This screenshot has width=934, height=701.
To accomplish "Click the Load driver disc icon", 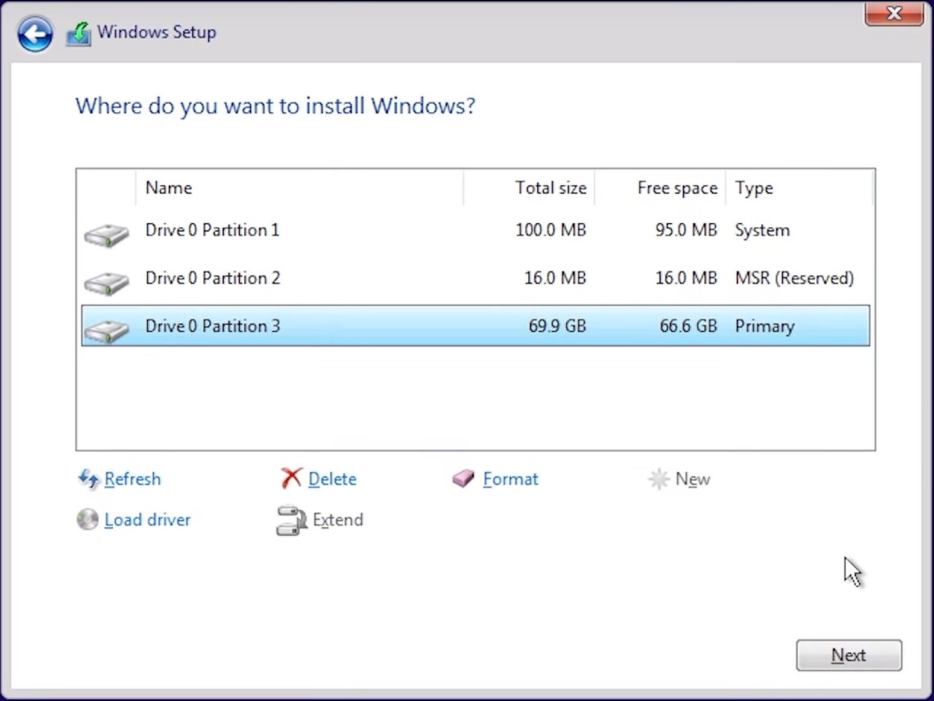I will (87, 519).
